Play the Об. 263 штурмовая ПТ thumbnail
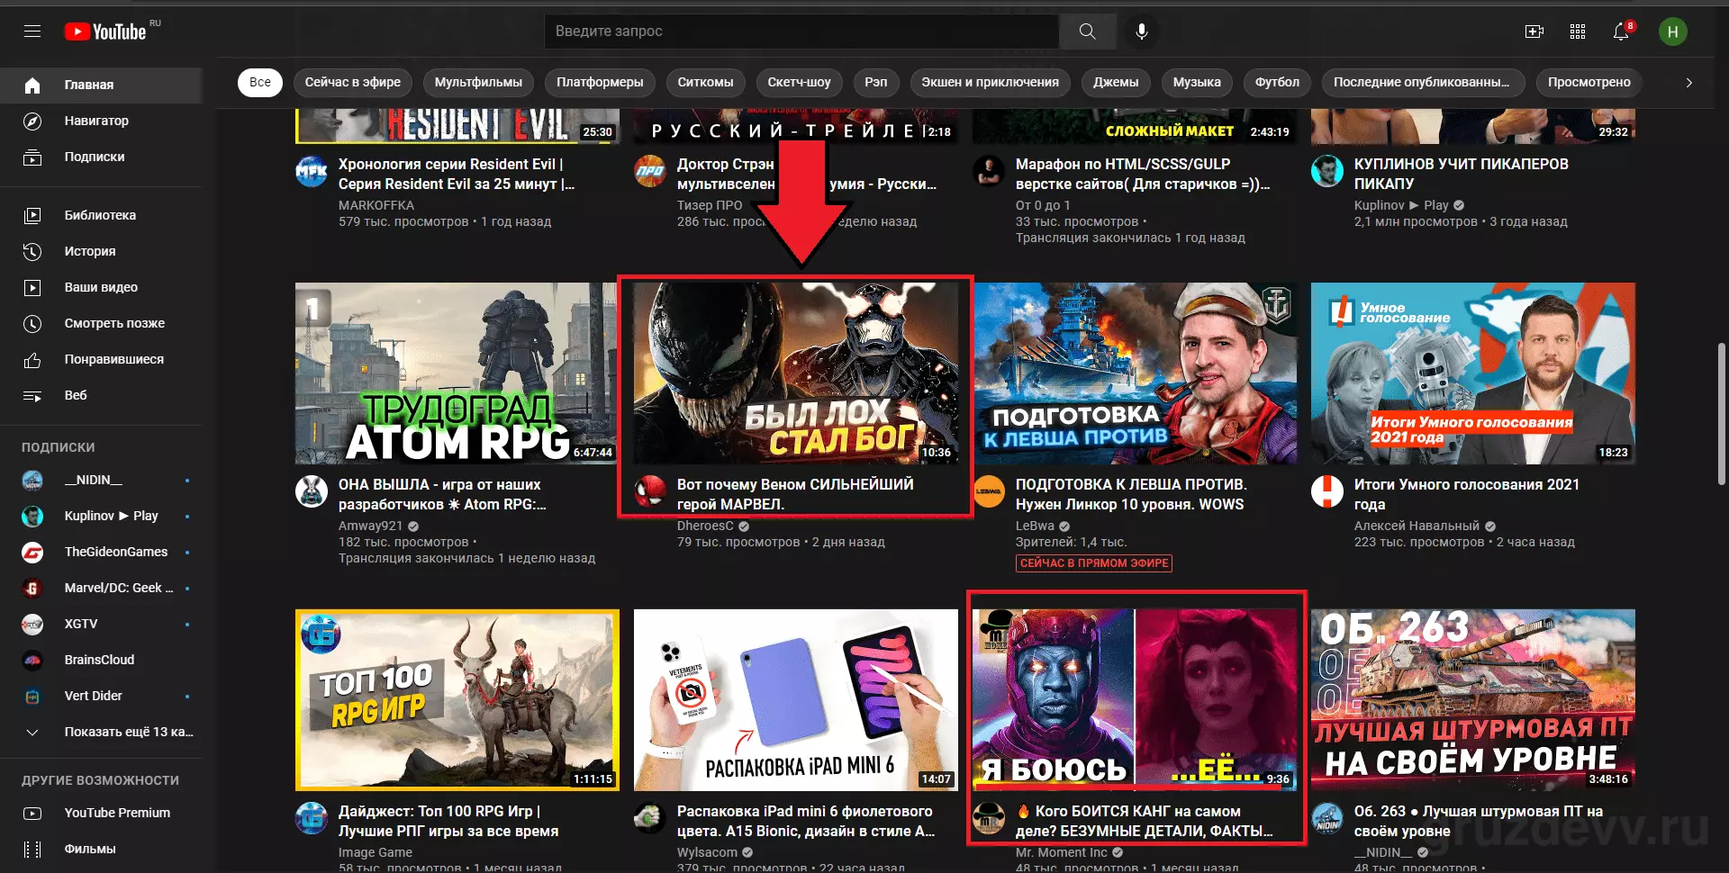This screenshot has width=1729, height=873. click(1473, 700)
